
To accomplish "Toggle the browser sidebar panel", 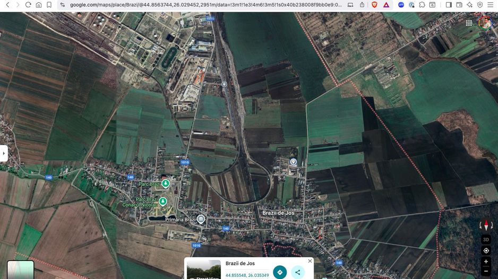I will click(x=449, y=5).
